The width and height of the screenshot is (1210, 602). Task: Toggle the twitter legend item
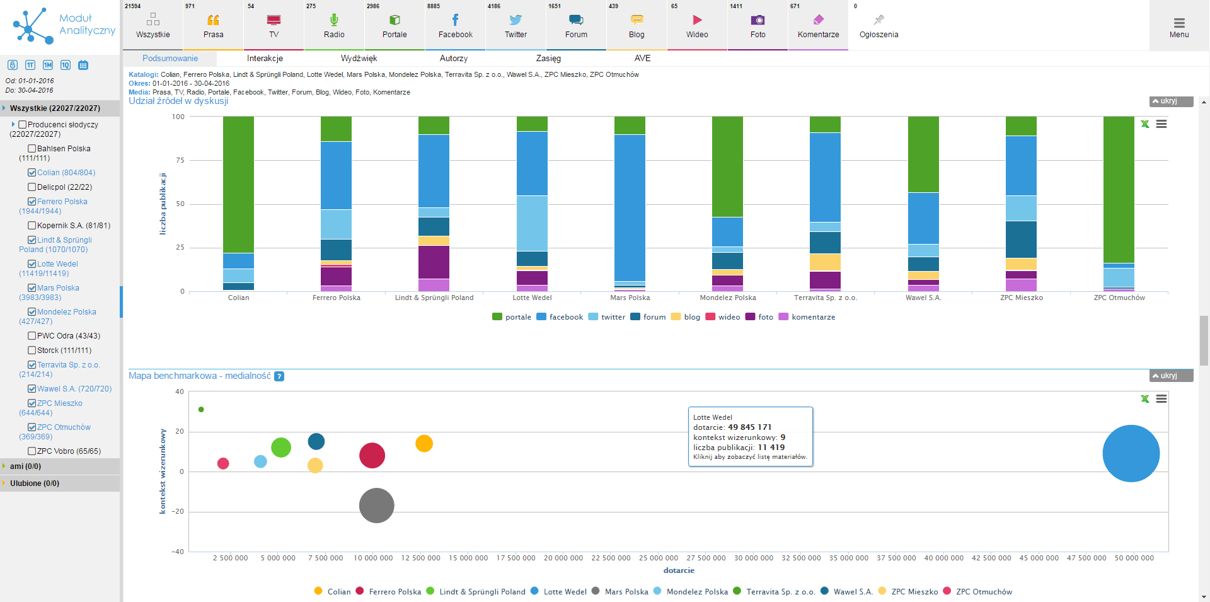[607, 317]
